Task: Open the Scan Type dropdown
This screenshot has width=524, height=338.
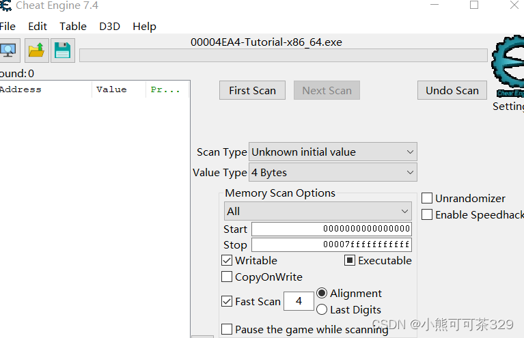Action: coord(333,152)
